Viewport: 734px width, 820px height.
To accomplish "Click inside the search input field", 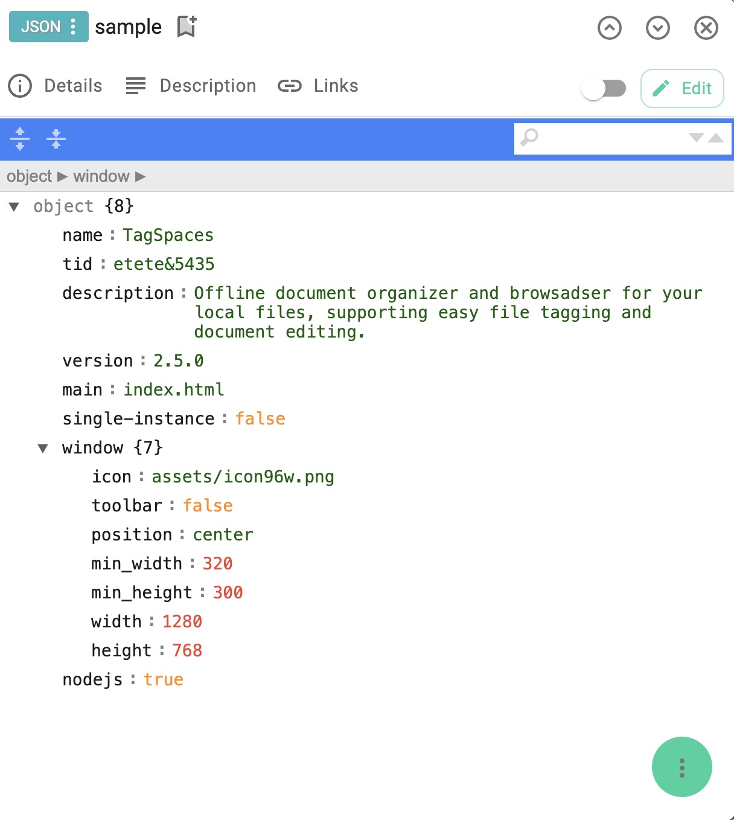I will coord(610,138).
